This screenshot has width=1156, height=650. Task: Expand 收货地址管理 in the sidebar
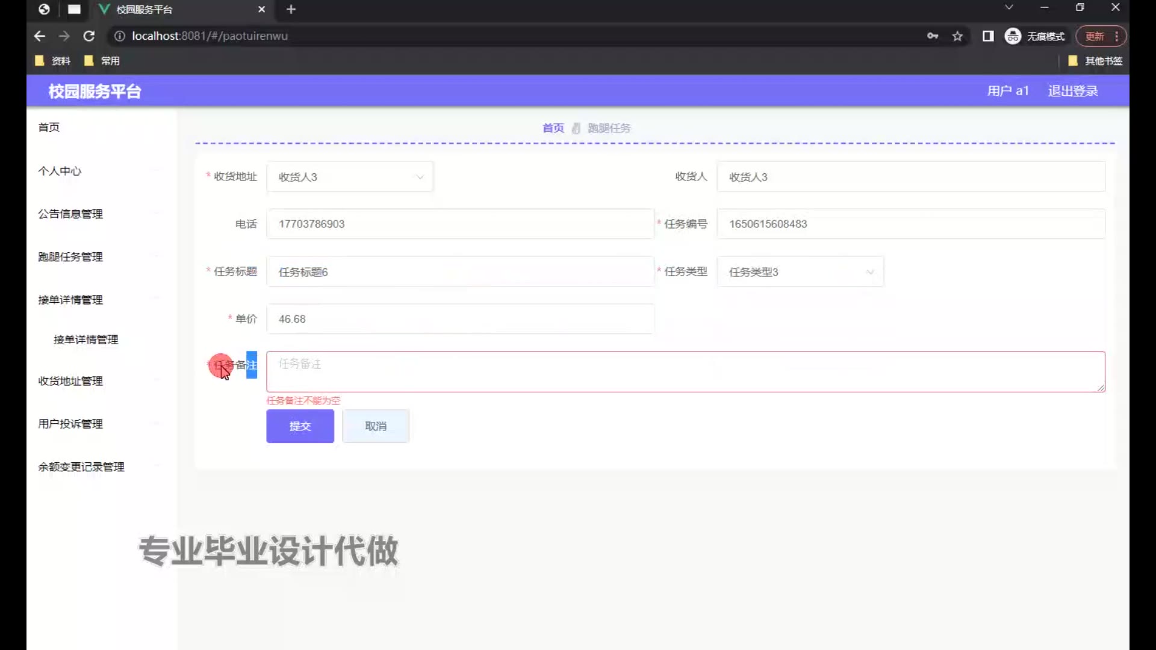point(70,381)
